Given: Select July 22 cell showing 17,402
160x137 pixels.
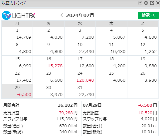Looking at the screenshot, I should [x=17, y=77].
